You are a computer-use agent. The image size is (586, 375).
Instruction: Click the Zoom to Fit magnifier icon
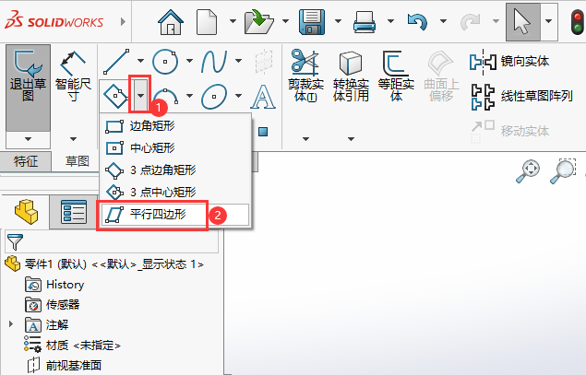[527, 171]
